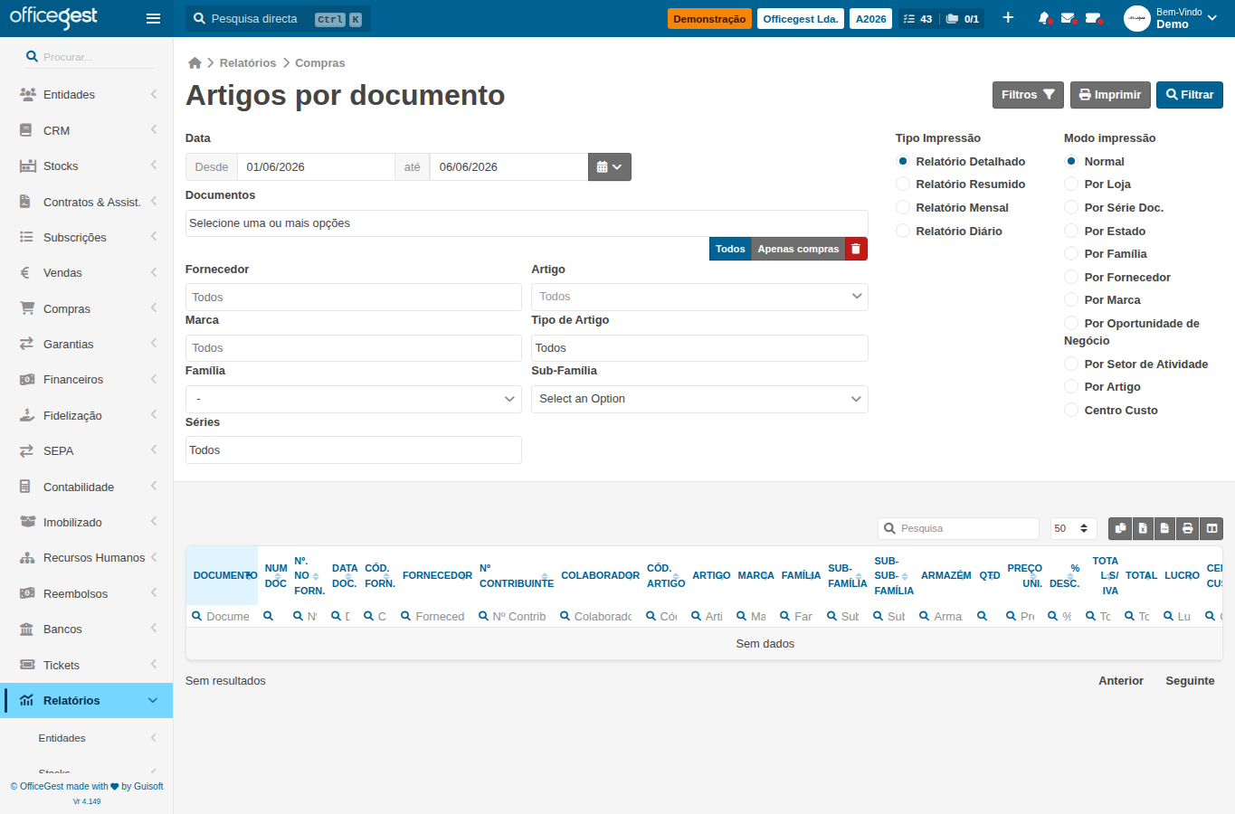1235x814 pixels.
Task: Open notifications bell icon
Action: pyautogui.click(x=1044, y=18)
